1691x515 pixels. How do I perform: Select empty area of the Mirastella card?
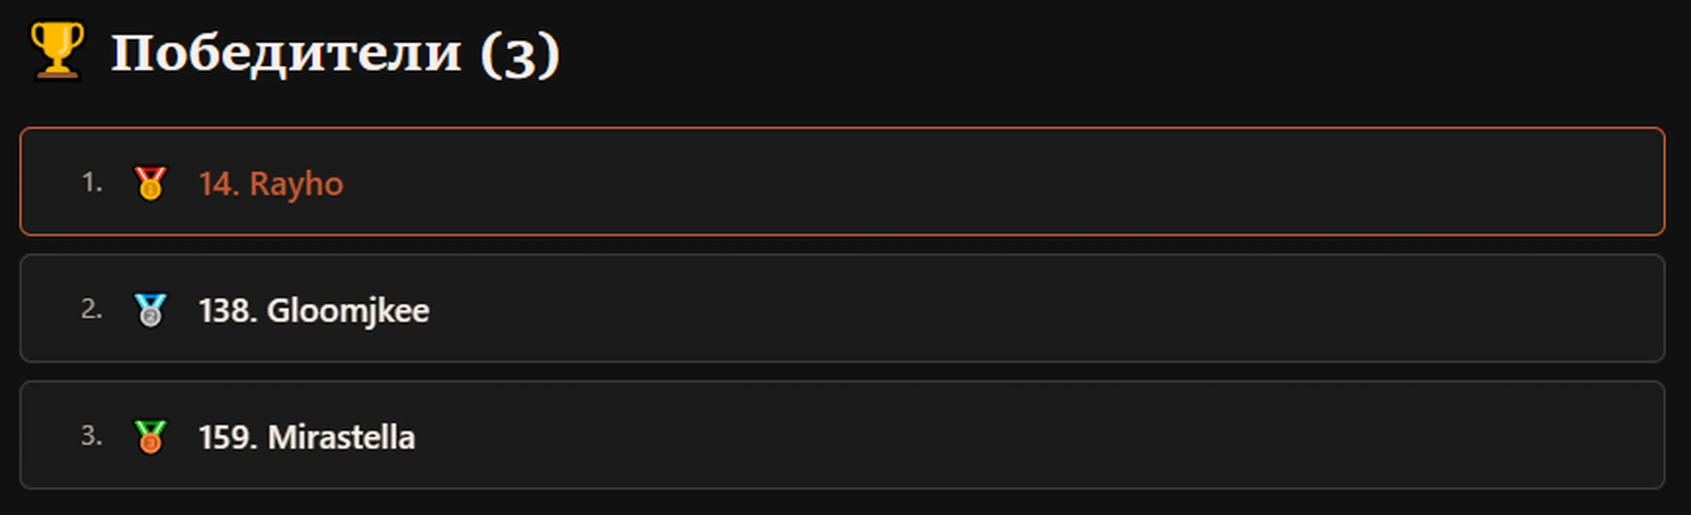(x=985, y=435)
